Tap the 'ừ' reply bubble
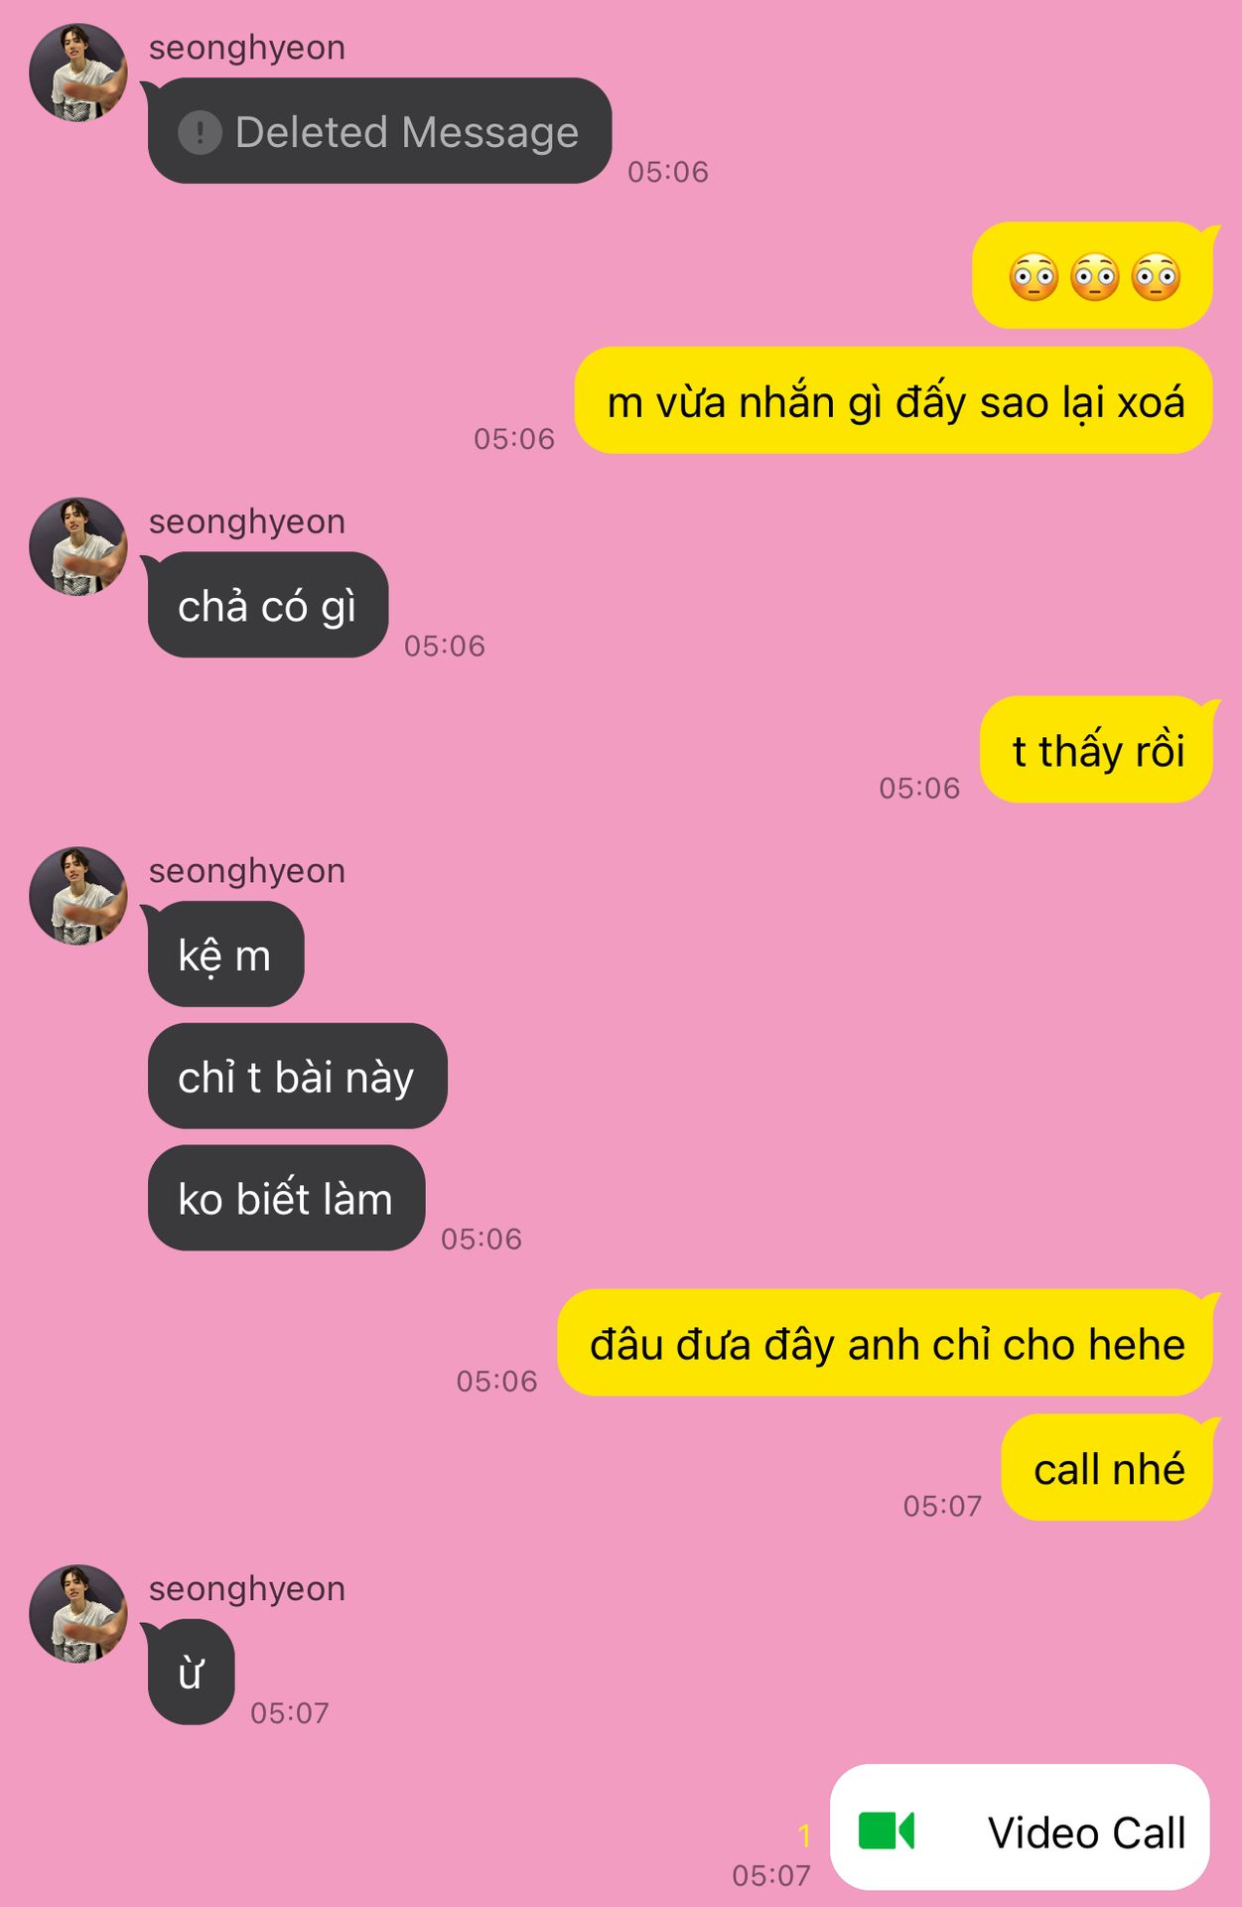Viewport: 1242px width, 1907px height. (x=192, y=1673)
